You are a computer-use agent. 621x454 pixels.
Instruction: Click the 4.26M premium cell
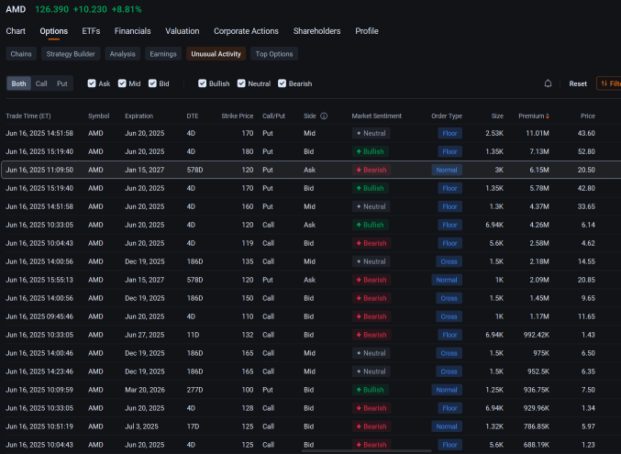tap(539, 225)
